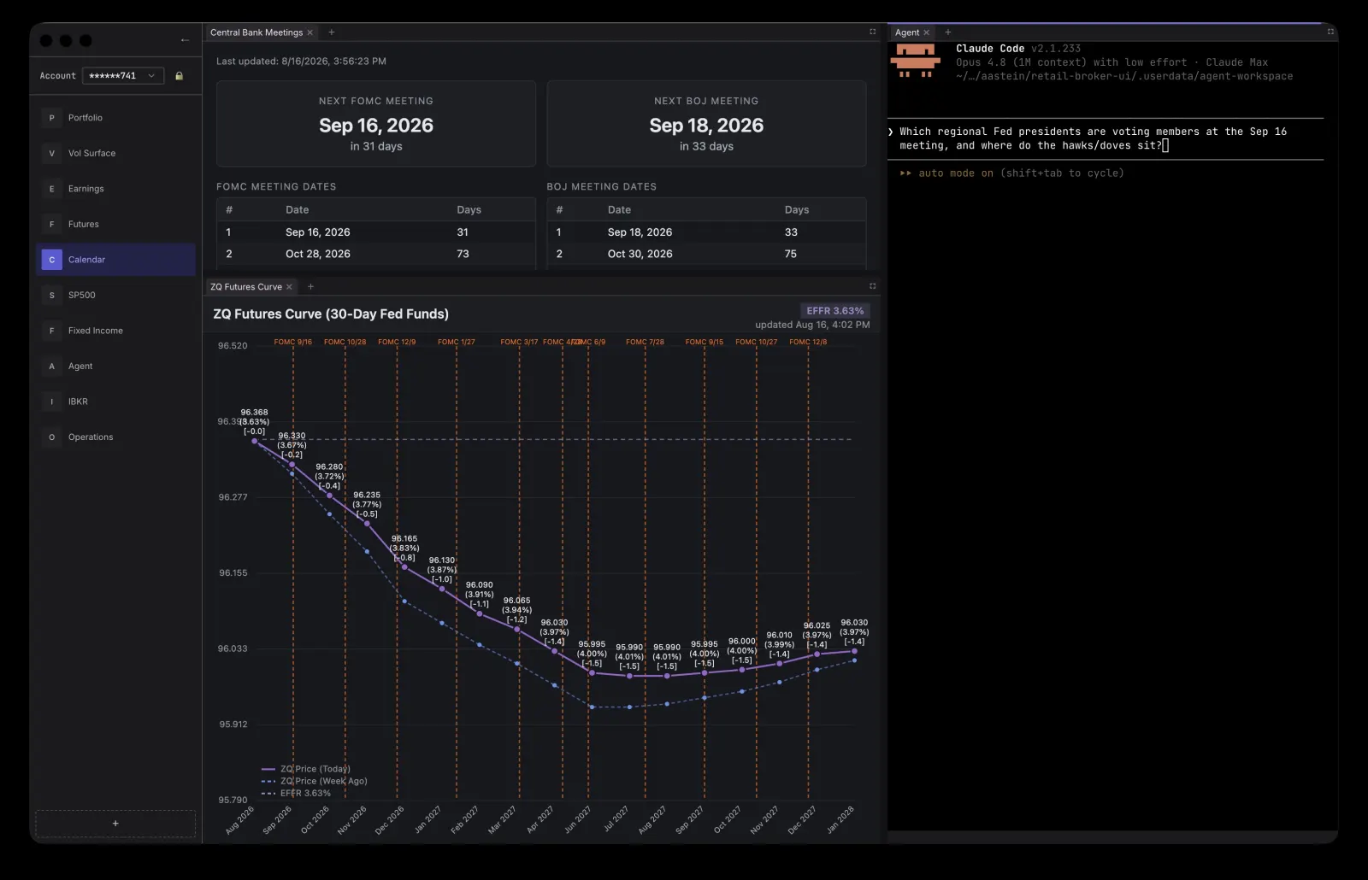Open the Futures sidebar section
The image size is (1368, 880).
(x=115, y=224)
